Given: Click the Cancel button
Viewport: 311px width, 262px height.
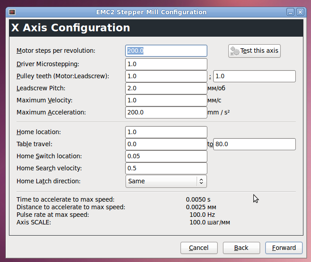Looking at the screenshot, I should tap(199, 248).
